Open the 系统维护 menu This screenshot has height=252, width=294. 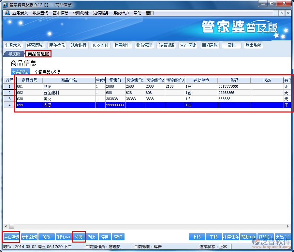[x=121, y=13]
